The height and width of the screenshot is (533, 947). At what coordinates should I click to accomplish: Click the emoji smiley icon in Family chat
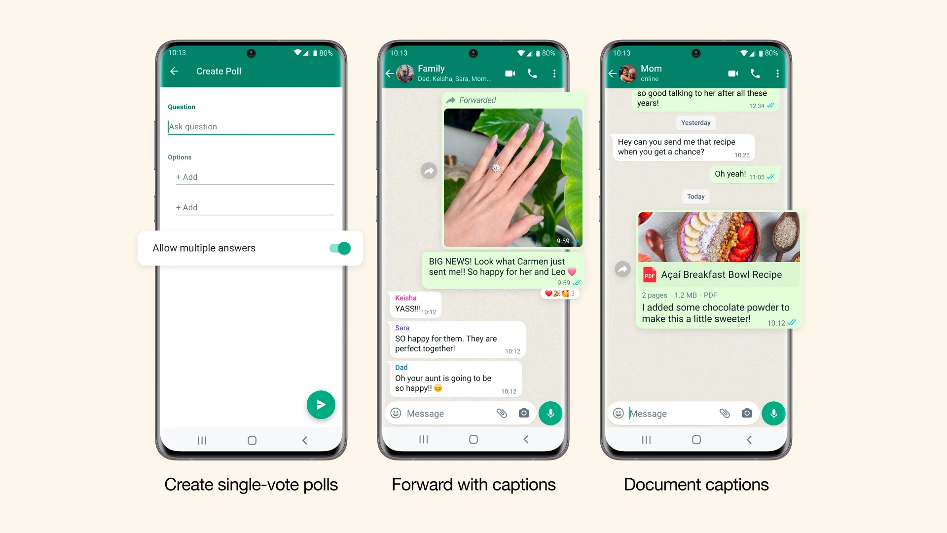(396, 413)
